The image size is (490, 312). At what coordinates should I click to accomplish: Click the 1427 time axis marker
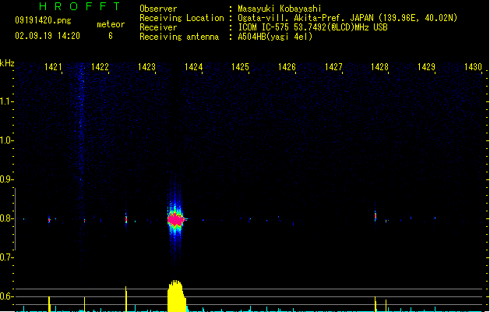click(333, 67)
